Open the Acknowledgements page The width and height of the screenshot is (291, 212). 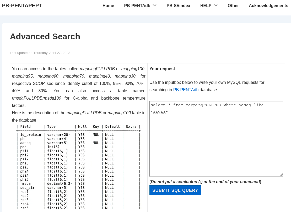tap(268, 6)
